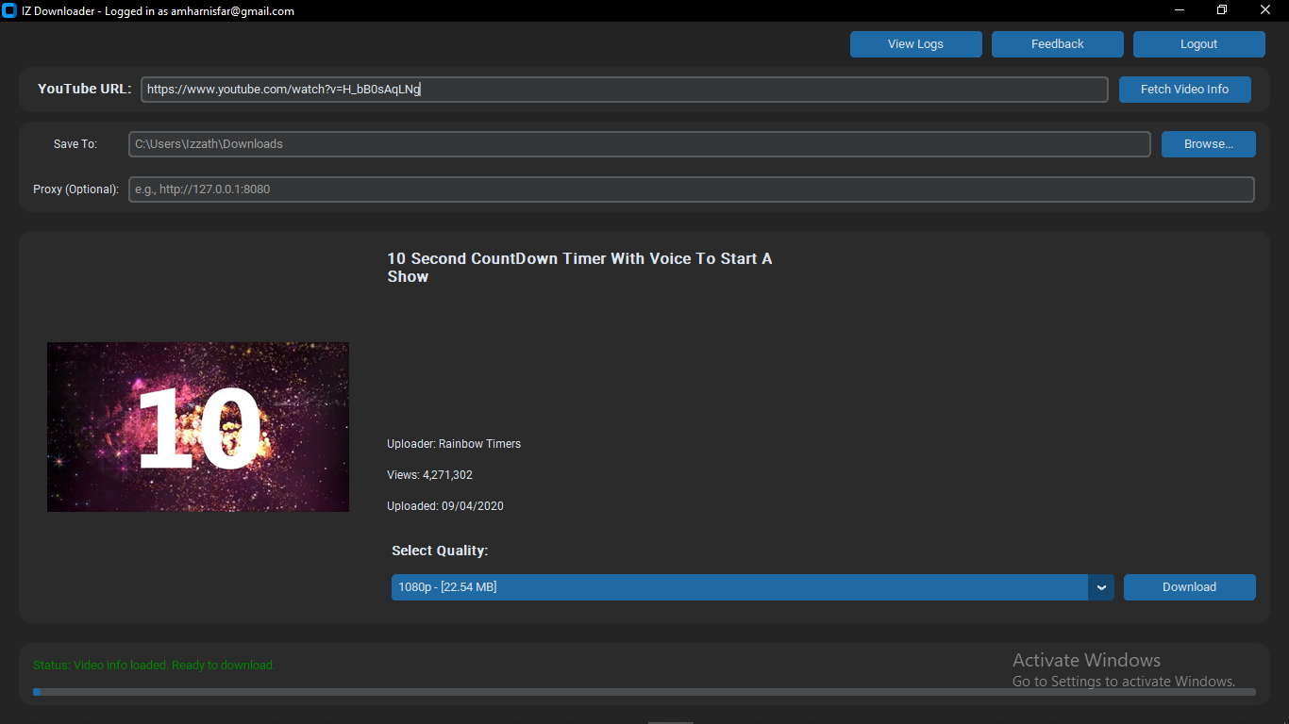The width and height of the screenshot is (1289, 724).
Task: Click the video title text
Action: 579,268
